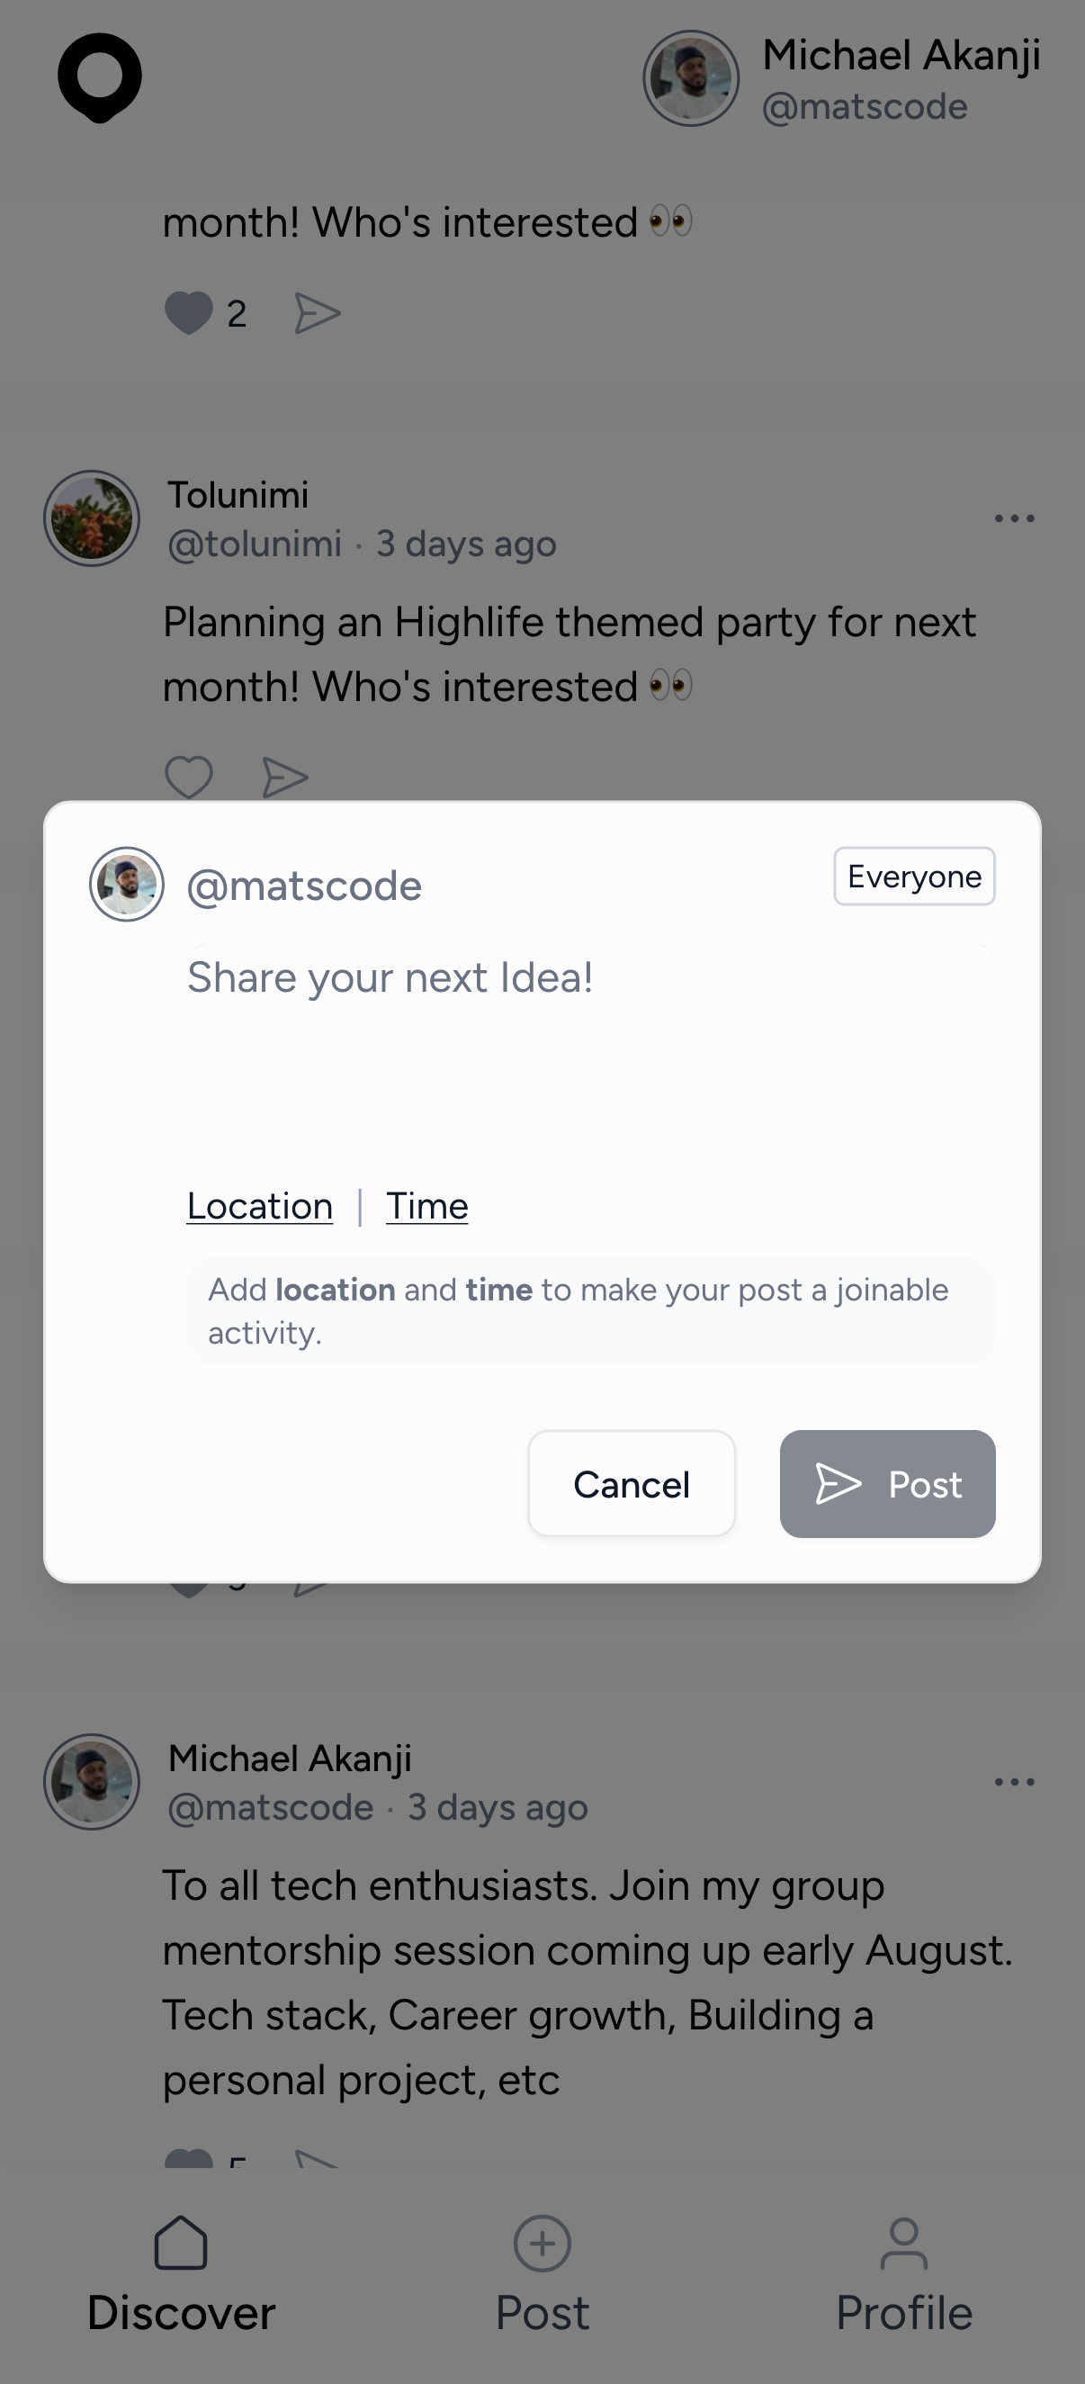Open more options on Michael Akanji's post
The width and height of the screenshot is (1085, 2384).
pos(1014,1782)
